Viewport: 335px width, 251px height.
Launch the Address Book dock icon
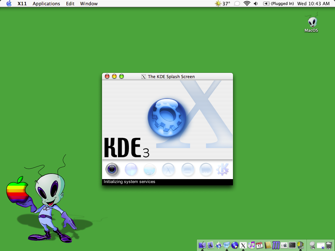pos(268,245)
